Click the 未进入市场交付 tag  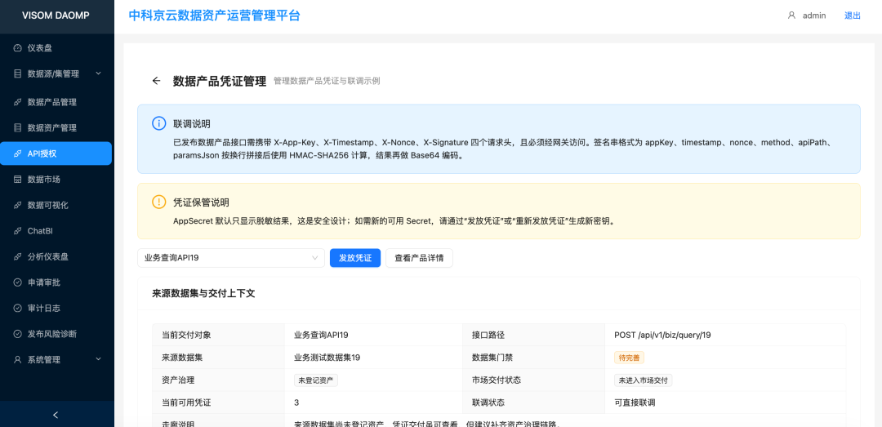tap(643, 380)
